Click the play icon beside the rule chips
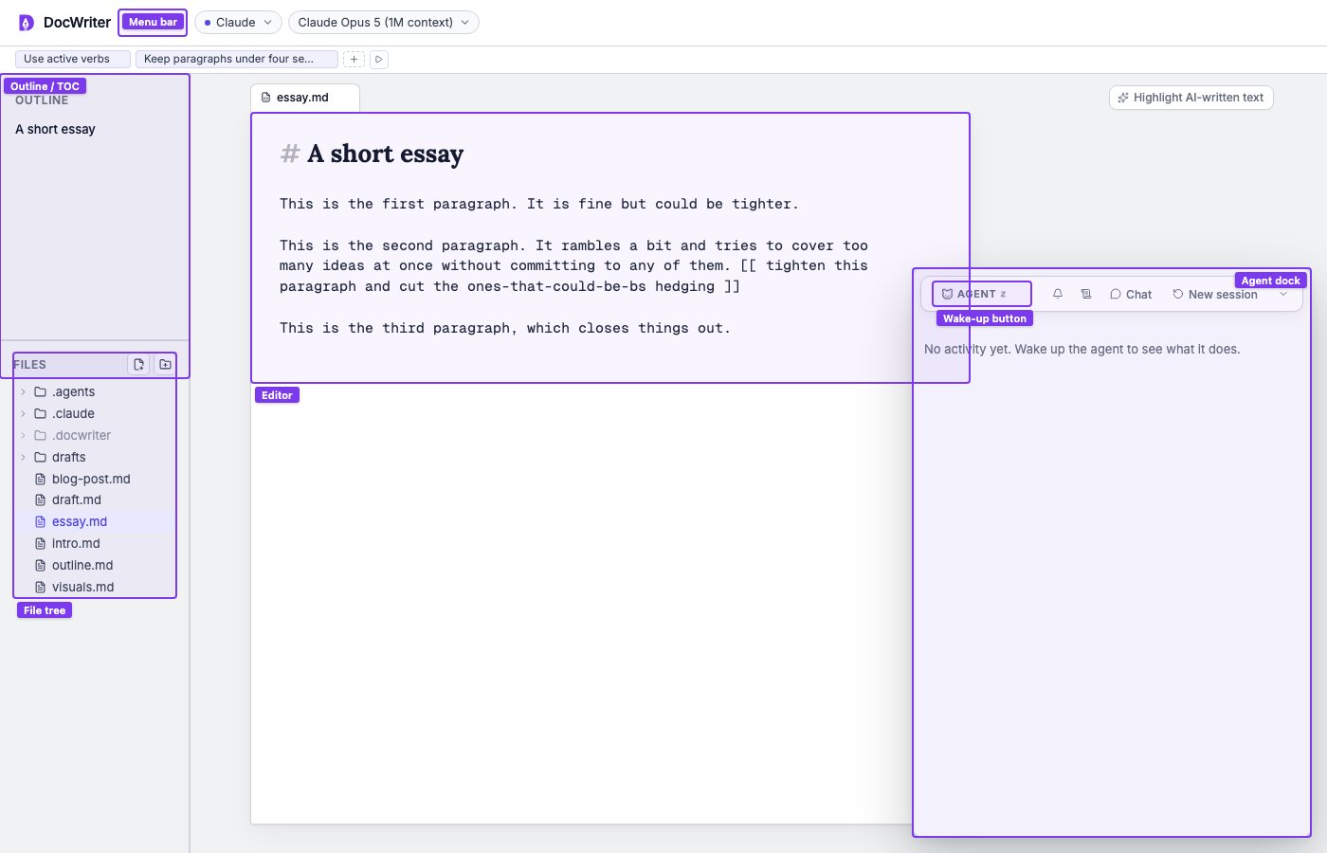 (x=378, y=60)
